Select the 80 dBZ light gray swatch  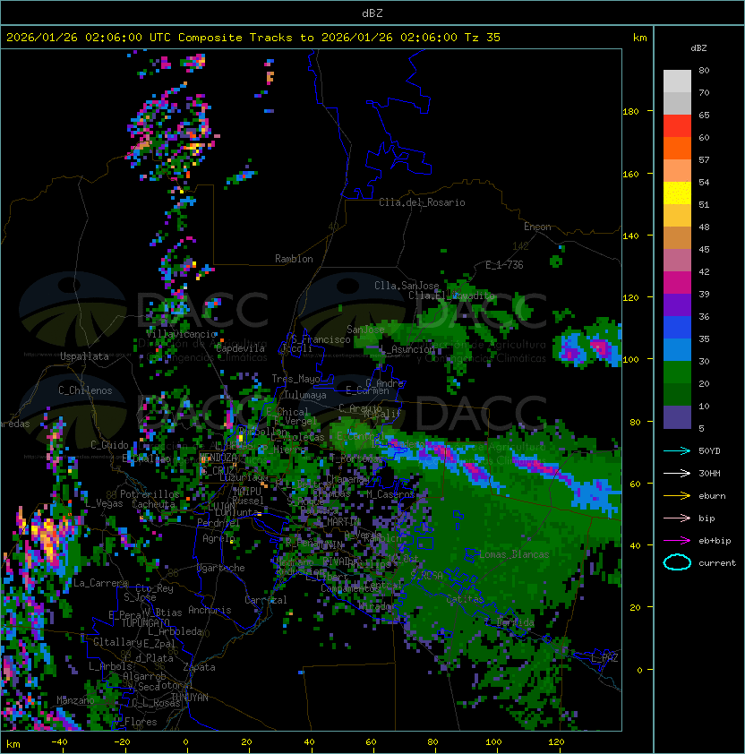[677, 81]
